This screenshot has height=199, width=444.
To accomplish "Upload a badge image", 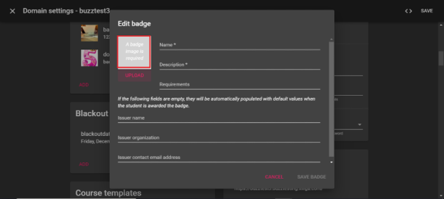I will tap(135, 76).
